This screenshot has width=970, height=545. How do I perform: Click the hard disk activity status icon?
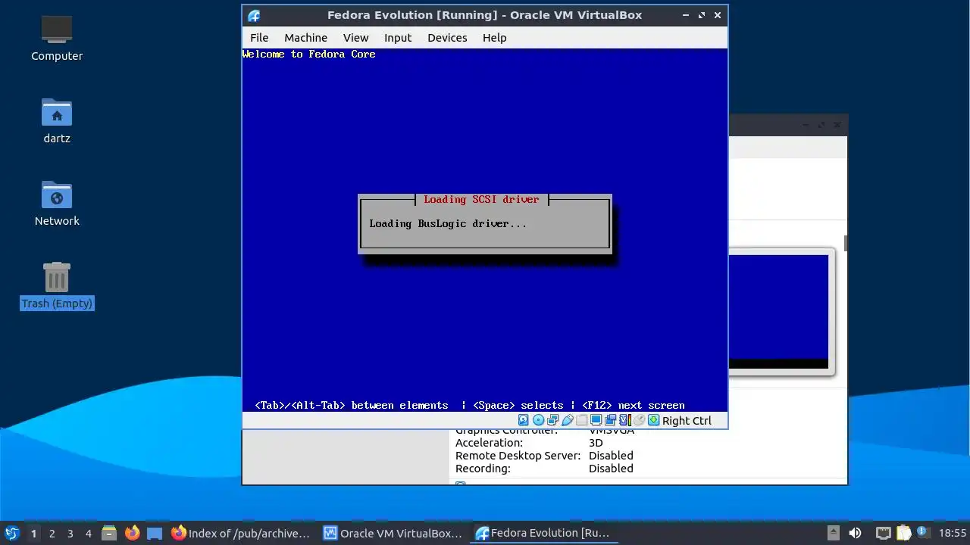524,420
